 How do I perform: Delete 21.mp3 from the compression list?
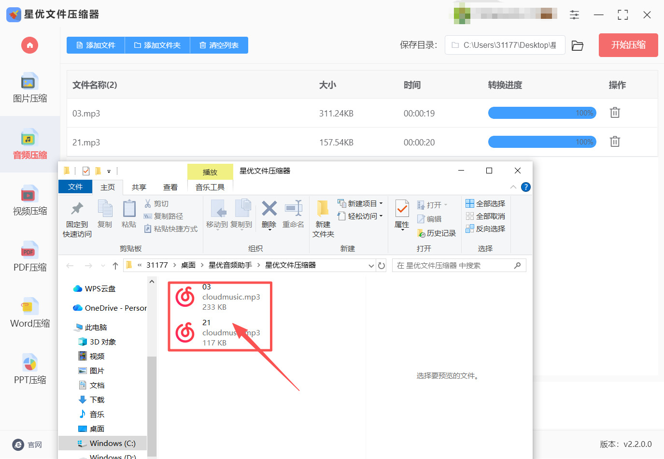coord(615,142)
